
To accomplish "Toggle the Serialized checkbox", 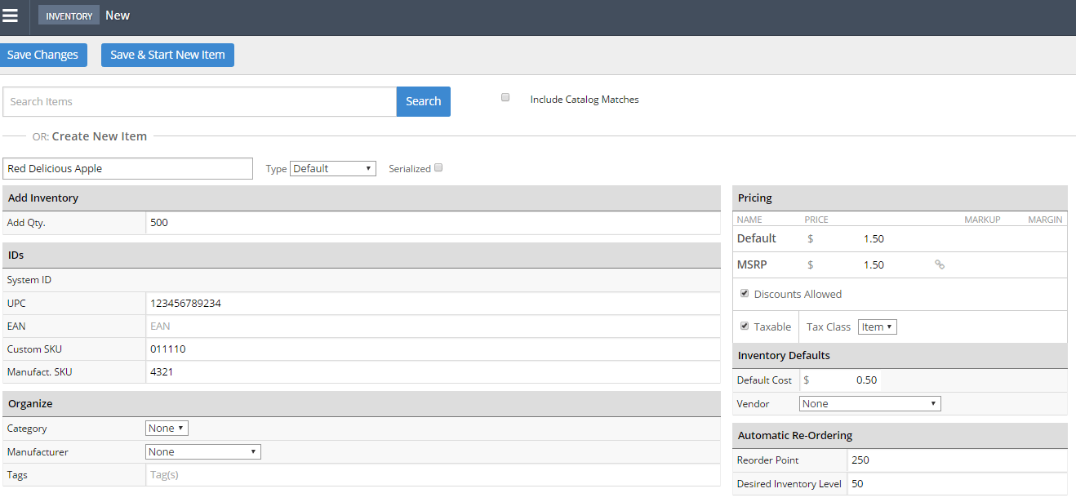I will click(438, 167).
